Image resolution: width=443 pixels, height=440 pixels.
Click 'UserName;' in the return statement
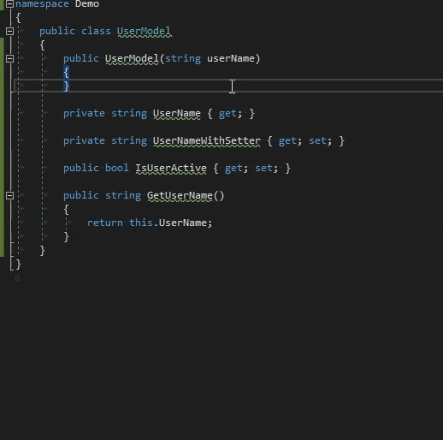(x=186, y=223)
